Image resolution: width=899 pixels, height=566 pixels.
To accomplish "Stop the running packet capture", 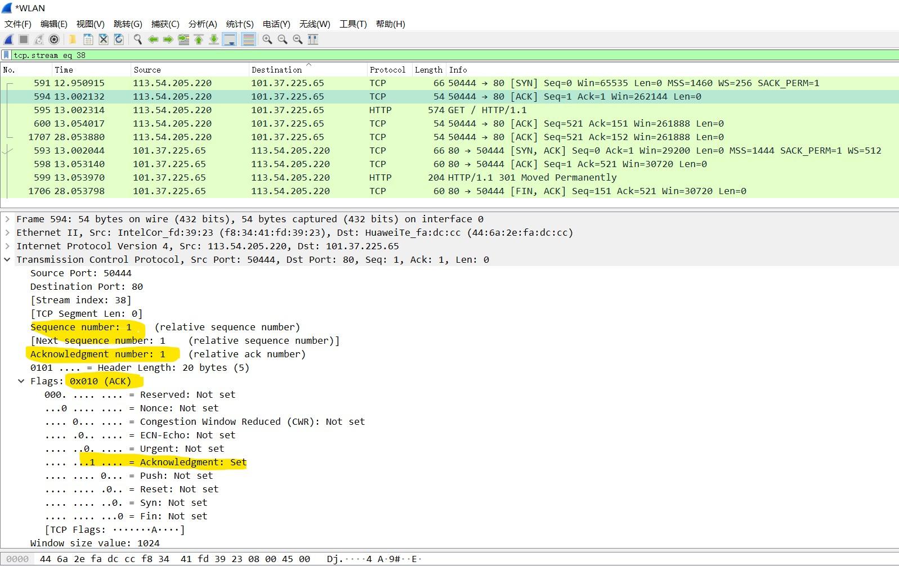I will 24,39.
